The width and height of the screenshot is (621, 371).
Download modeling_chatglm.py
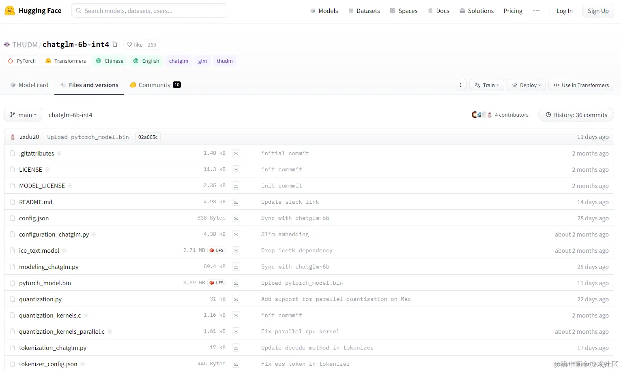(236, 267)
